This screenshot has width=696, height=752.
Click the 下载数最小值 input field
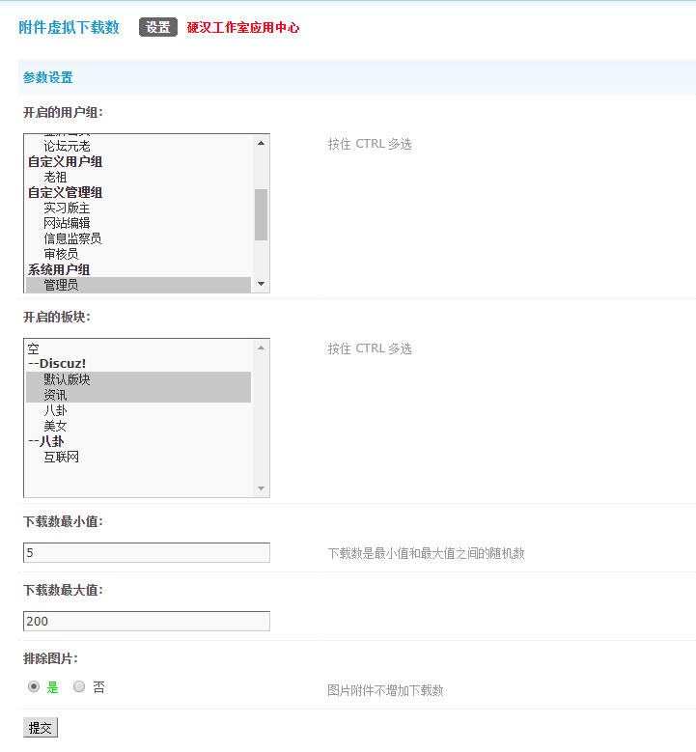[147, 552]
